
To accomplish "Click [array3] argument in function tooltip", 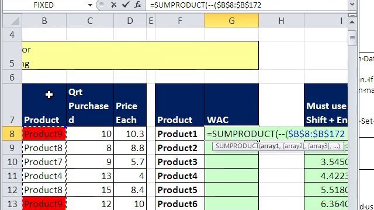I will 318,146.
